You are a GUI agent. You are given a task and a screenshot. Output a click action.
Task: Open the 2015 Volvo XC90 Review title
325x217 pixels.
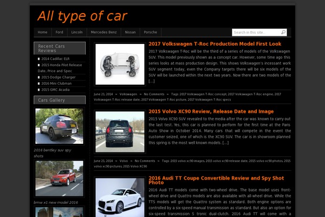pos(211,112)
